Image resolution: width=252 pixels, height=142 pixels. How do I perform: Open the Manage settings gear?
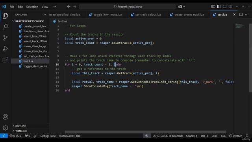coord(5,128)
